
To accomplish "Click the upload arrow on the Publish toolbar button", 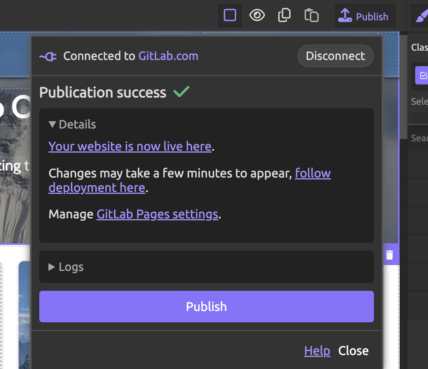I will [x=345, y=16].
